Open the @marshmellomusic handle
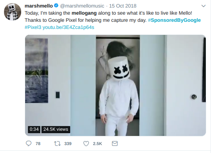The image size is (211, 153). [x=82, y=6]
